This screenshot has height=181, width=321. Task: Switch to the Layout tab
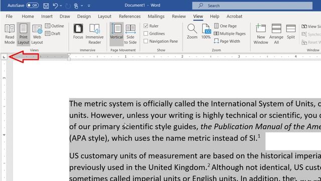point(104,16)
